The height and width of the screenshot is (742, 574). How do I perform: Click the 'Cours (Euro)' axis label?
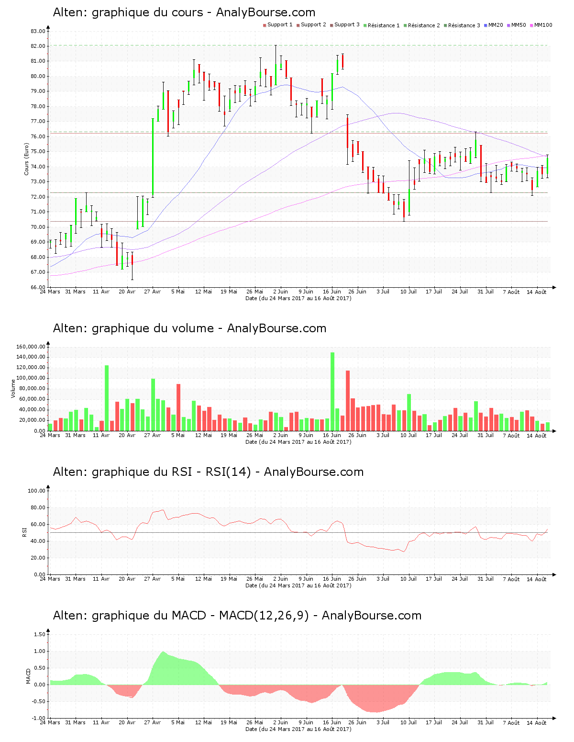27,159
